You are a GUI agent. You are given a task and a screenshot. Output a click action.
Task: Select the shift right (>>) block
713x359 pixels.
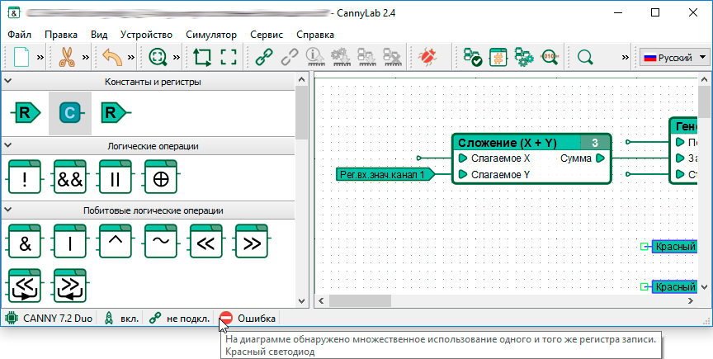tap(252, 242)
